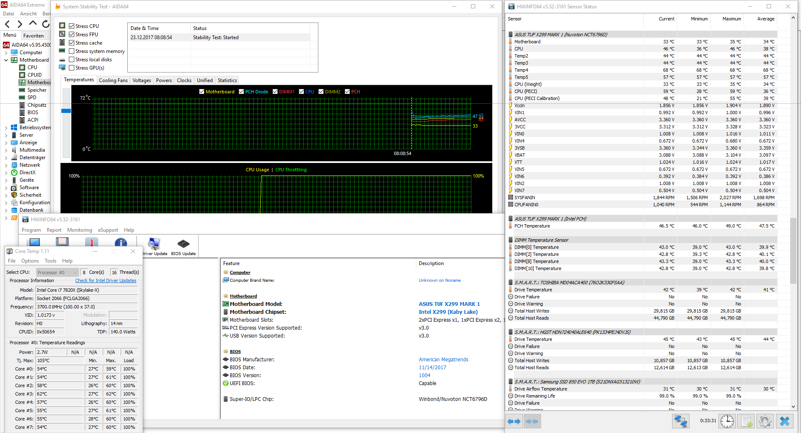The image size is (801, 433).
Task: Toggle PCH Diode graph legend checkbox
Action: point(242,92)
